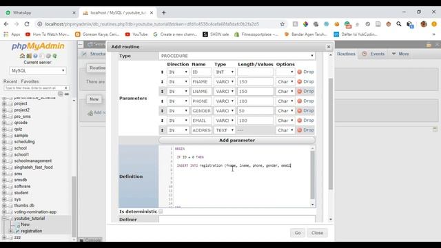Open the Apps bookmarks shortcut
Viewport: 441px width, 248px height.
pyautogui.click(x=12, y=34)
